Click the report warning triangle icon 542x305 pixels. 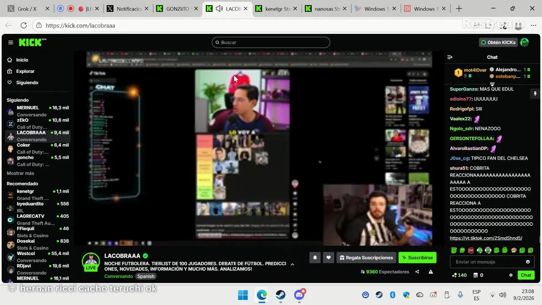(431, 272)
